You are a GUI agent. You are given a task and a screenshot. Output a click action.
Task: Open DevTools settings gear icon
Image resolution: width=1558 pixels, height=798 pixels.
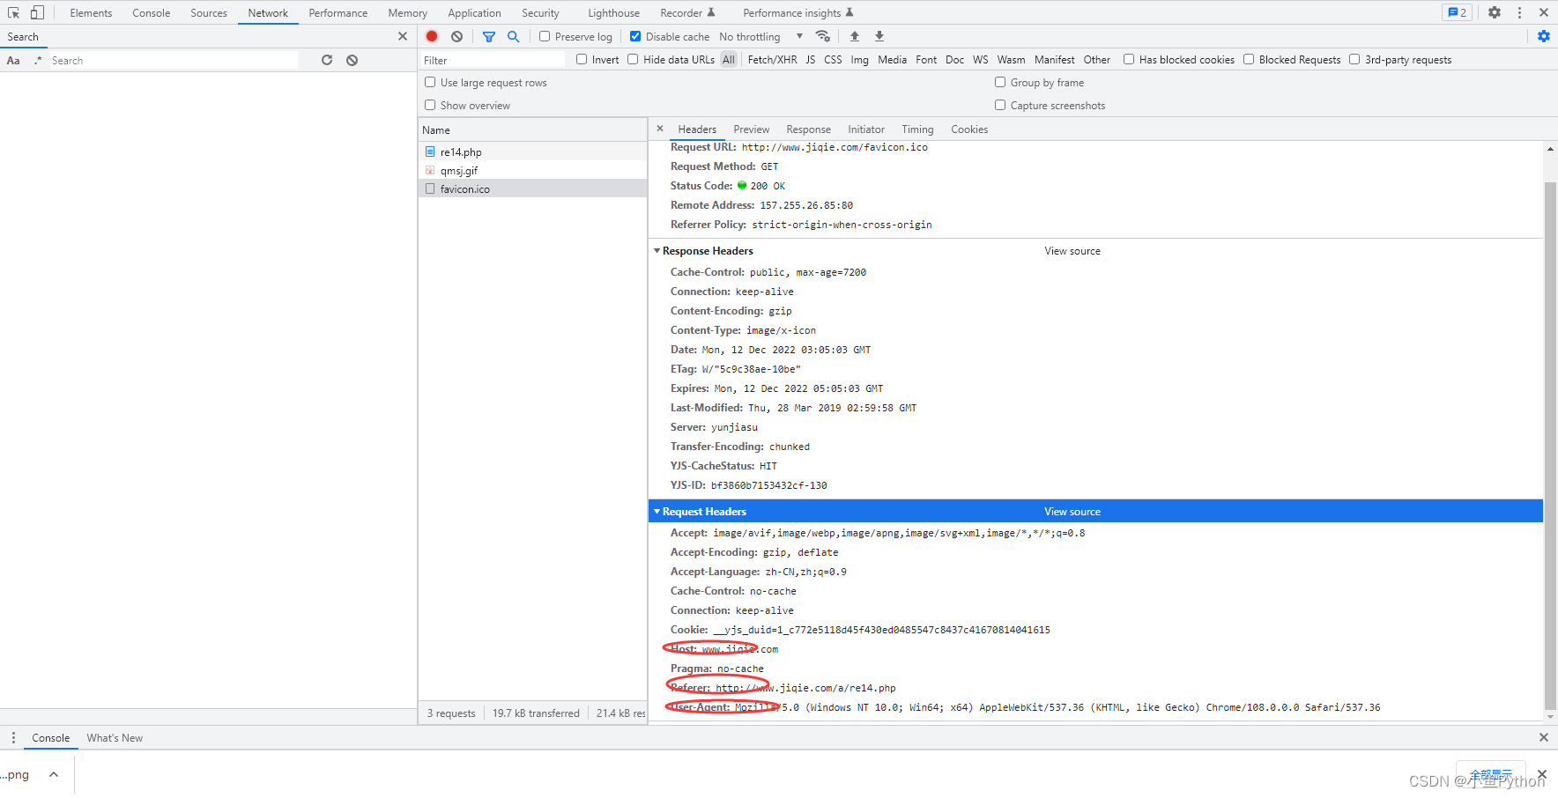coord(1495,12)
